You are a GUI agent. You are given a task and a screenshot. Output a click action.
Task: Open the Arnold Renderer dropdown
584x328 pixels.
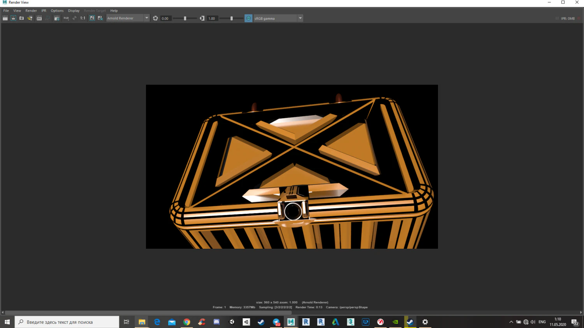[x=128, y=18]
